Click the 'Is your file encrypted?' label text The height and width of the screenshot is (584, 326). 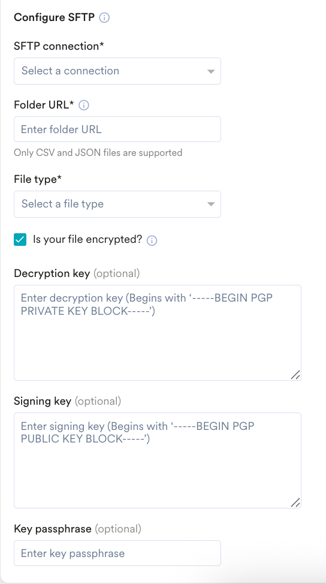coord(88,239)
